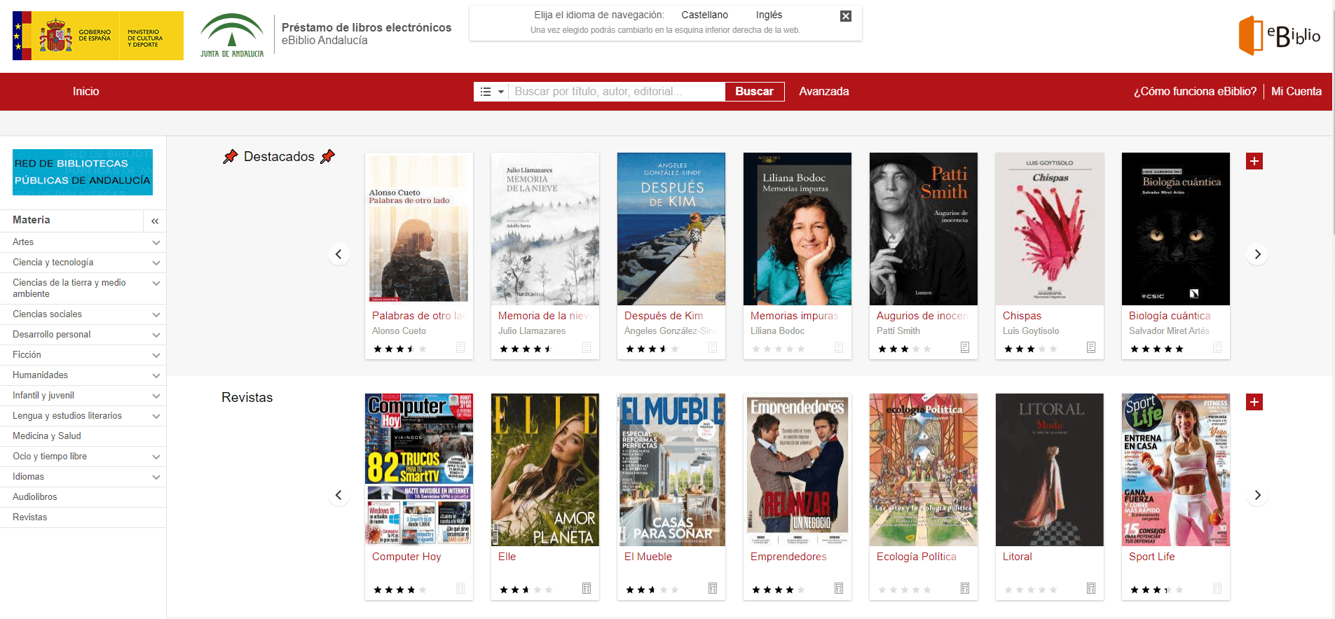Expand Lengua y estudios literarios category

156,416
